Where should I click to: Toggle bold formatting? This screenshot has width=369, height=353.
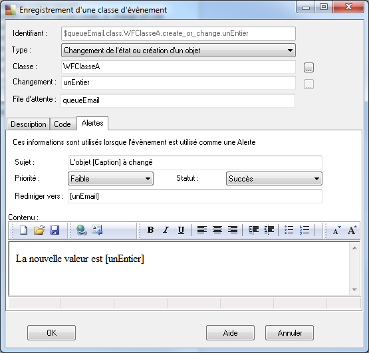150,230
